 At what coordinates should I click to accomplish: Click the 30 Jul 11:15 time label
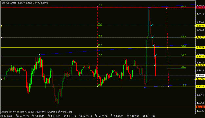(54, 116)
